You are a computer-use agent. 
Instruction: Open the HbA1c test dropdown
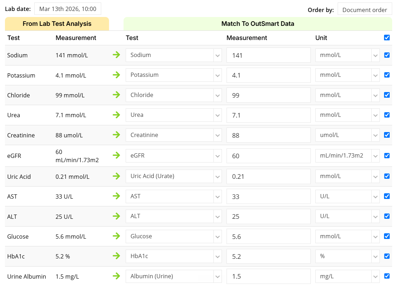point(173,256)
